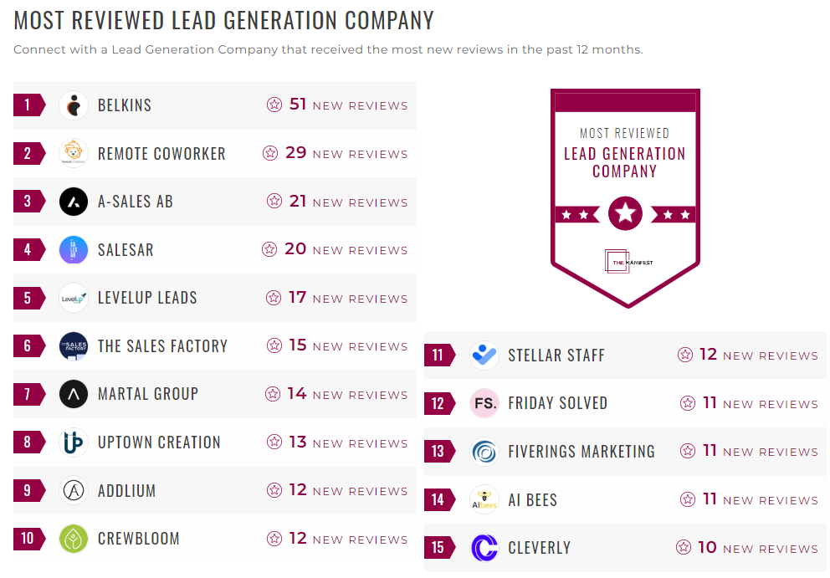Select the FiveRings Marketing swirl logo
Screen dimensions: 830x578
484,451
